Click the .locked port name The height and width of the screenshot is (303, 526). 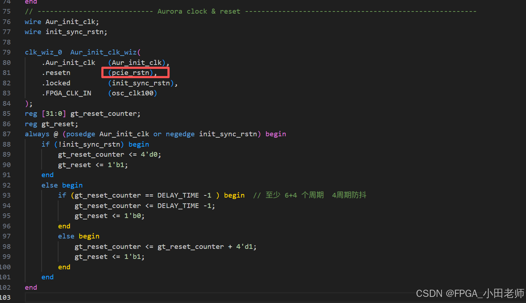(56, 83)
